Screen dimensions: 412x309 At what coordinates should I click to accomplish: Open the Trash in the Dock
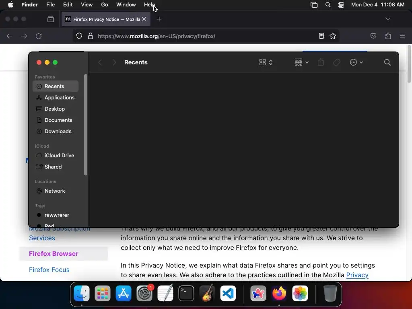330,293
